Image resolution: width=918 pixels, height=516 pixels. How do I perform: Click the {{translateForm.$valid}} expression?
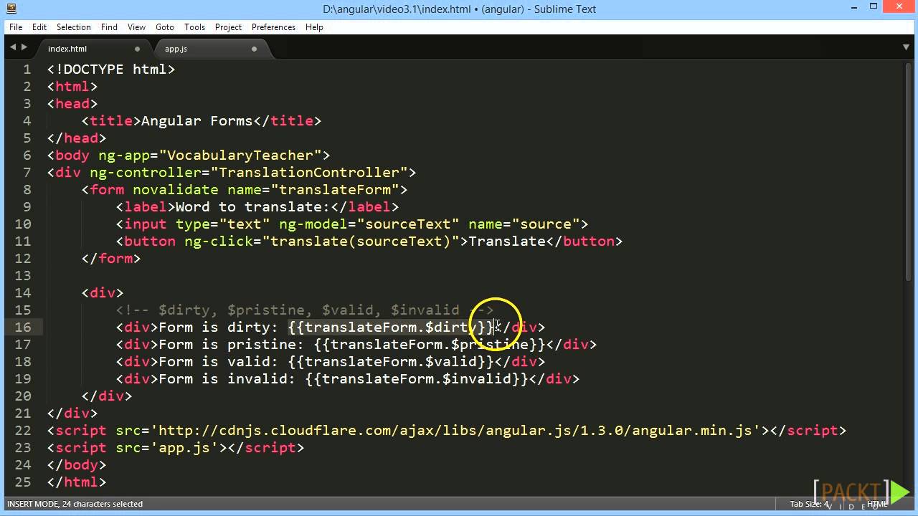coord(391,362)
